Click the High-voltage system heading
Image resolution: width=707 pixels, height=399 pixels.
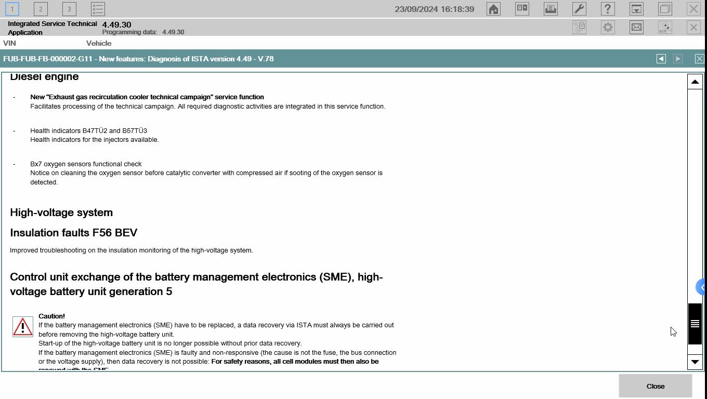[61, 212]
